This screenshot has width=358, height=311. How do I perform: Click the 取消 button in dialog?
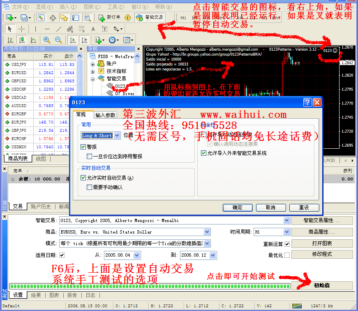(x=271, y=208)
